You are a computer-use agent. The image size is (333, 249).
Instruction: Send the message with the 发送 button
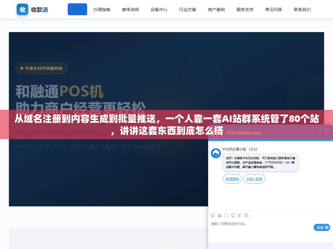pyautogui.click(x=322, y=227)
